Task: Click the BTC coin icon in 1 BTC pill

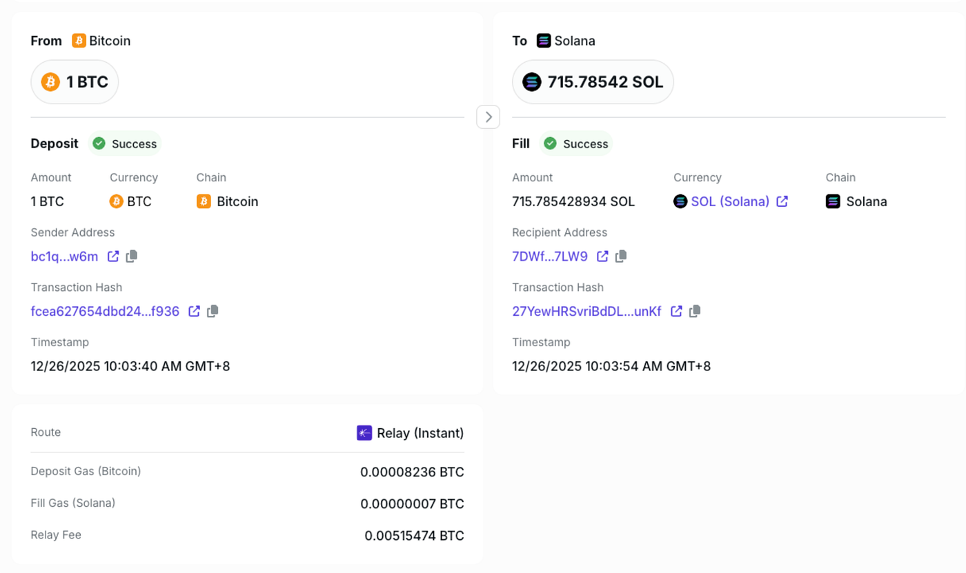Action: point(50,82)
